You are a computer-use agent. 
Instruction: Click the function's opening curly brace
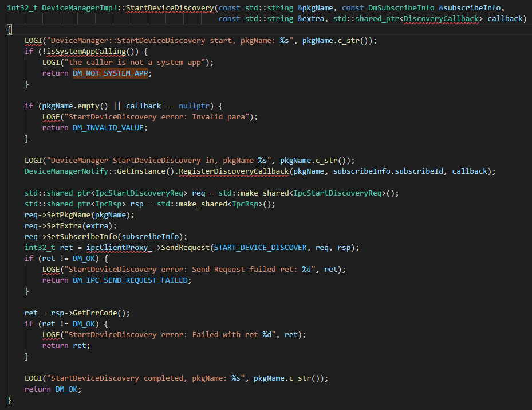click(x=9, y=30)
